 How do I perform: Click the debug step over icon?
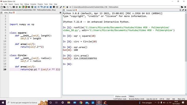pos(39,7)
